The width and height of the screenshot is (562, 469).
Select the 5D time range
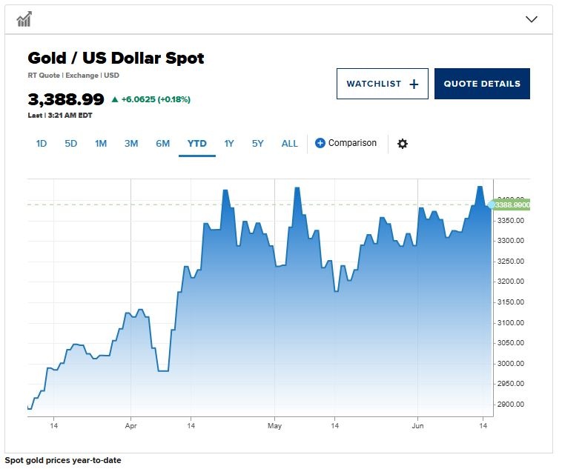(70, 144)
